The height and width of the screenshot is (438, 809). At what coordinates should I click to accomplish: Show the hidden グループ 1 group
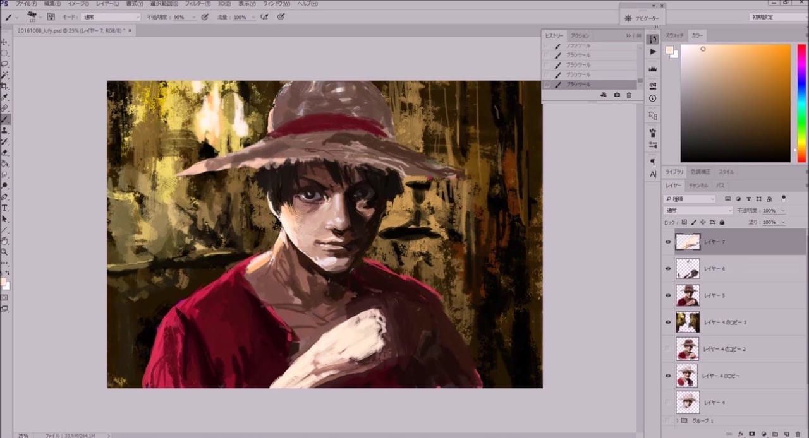coord(668,420)
